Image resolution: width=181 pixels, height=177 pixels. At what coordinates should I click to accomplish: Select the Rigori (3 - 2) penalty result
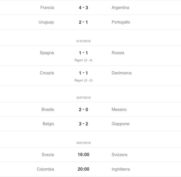83,80
